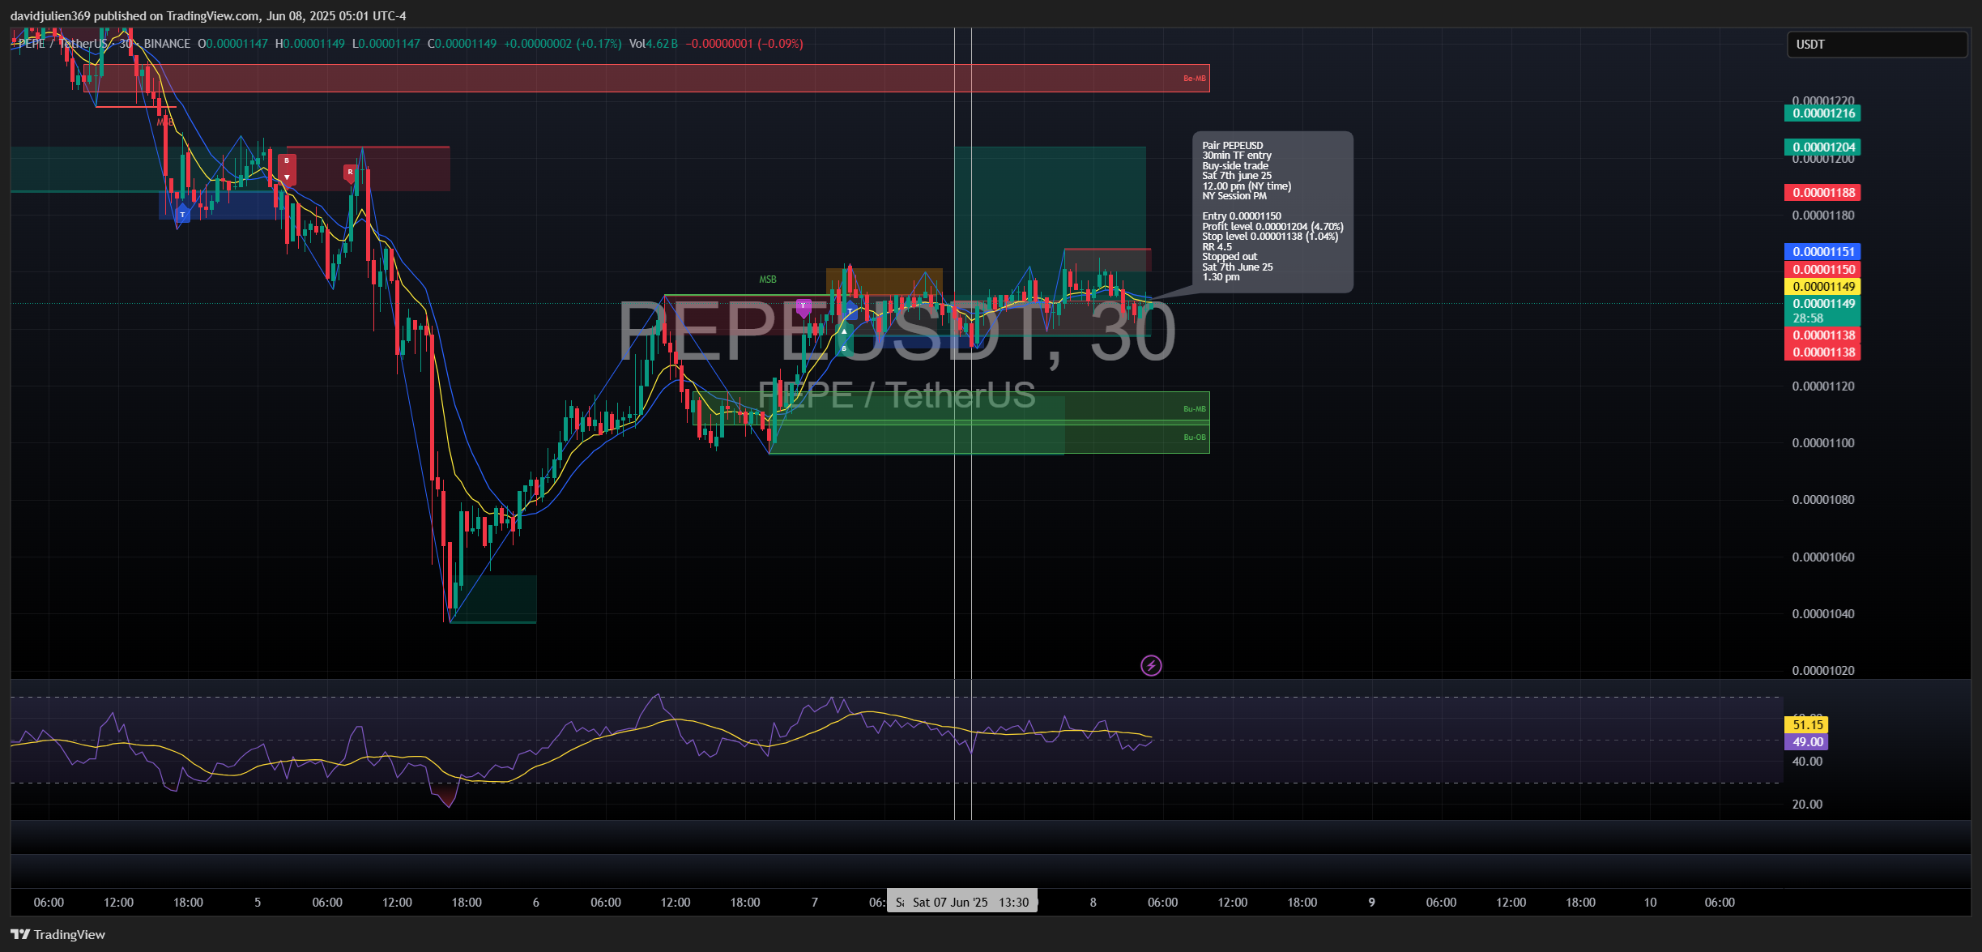
Task: Click the purple 49.00 RSI value label
Action: pyautogui.click(x=1806, y=742)
